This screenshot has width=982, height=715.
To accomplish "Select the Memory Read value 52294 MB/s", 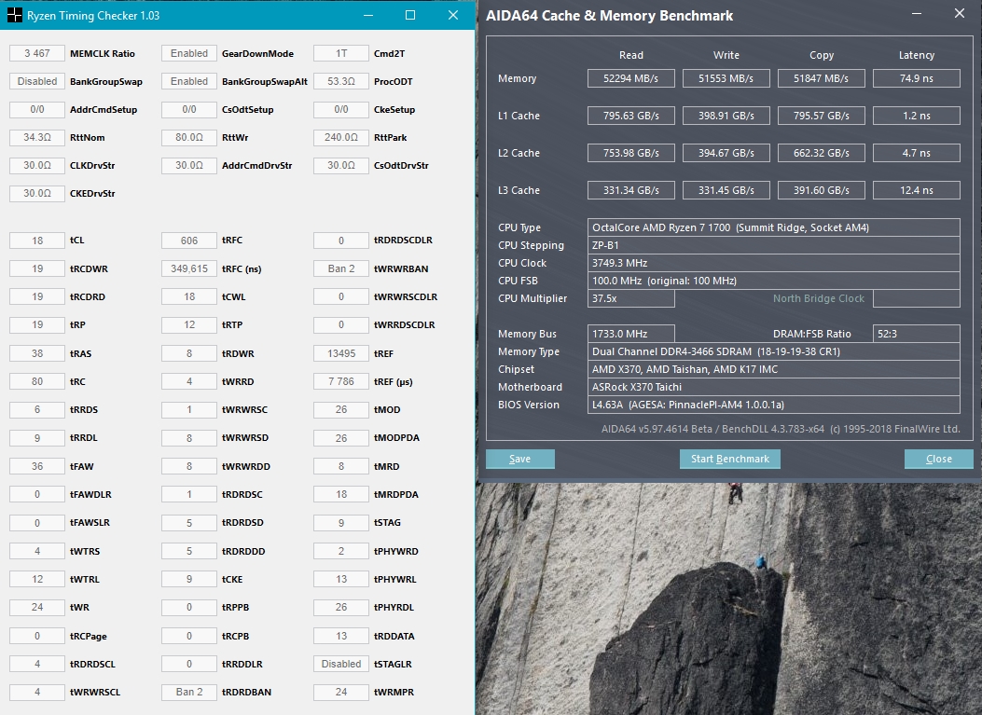I will 630,78.
